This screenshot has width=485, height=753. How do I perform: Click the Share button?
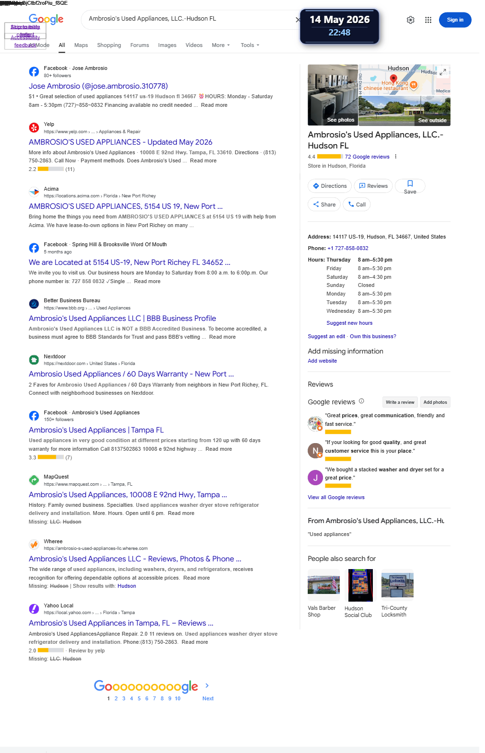324,205
